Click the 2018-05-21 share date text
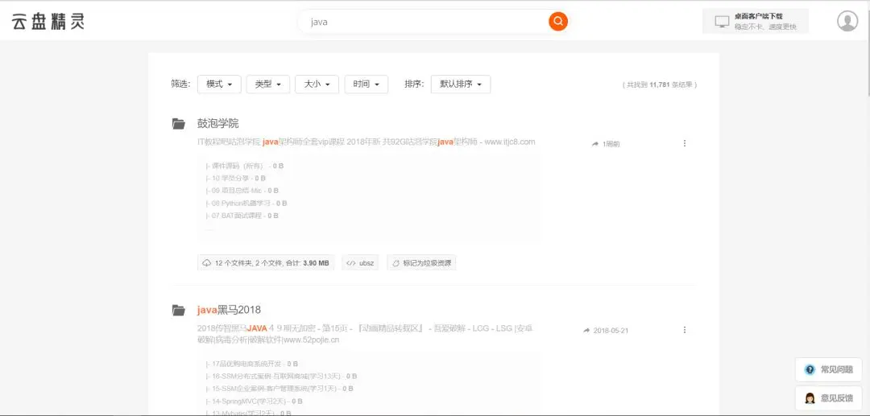The height and width of the screenshot is (416, 870). coord(611,331)
